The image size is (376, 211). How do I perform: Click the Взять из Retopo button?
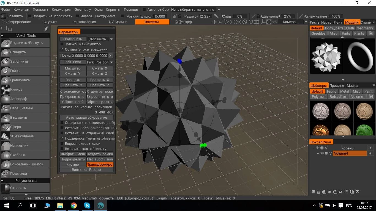(86, 170)
